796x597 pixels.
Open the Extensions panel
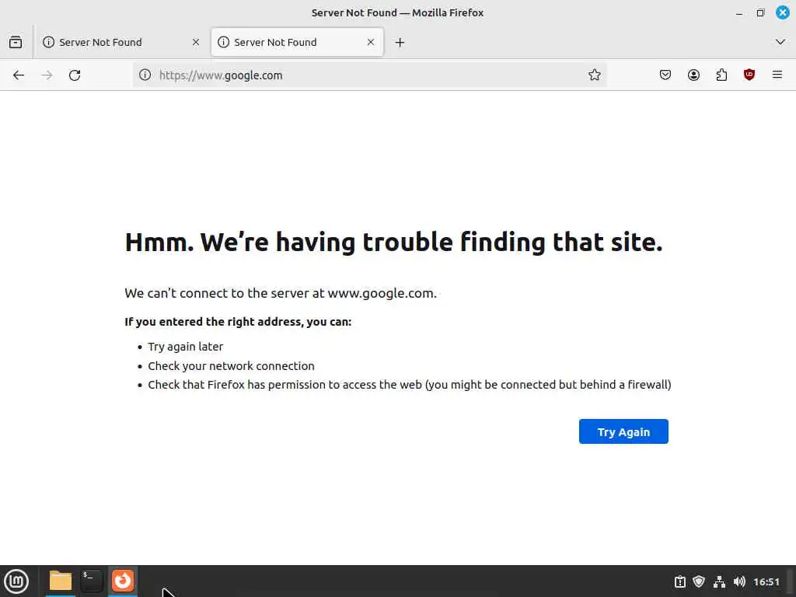[x=721, y=75]
